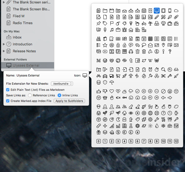Choose the butterfly icon
This screenshot has width=185, height=172.
point(157,61)
